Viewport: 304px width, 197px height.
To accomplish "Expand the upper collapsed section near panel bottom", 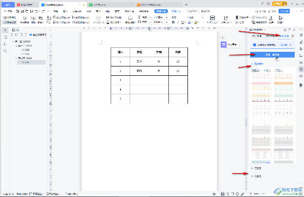I will (x=257, y=168).
